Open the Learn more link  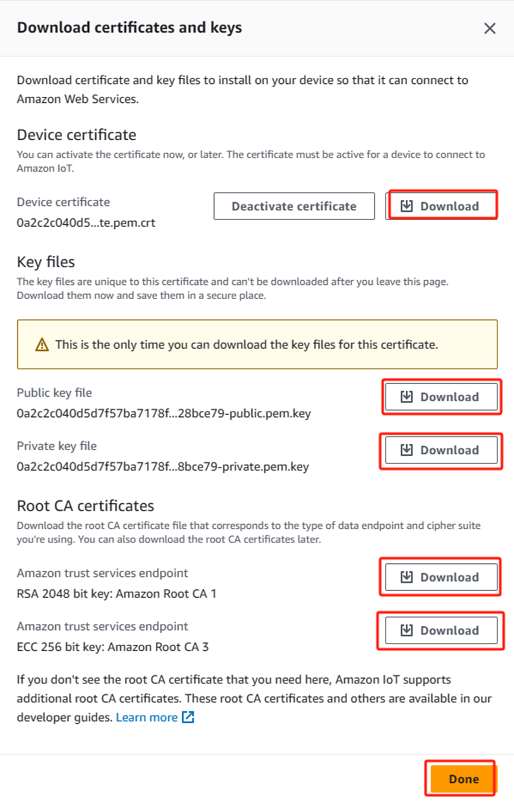click(147, 717)
